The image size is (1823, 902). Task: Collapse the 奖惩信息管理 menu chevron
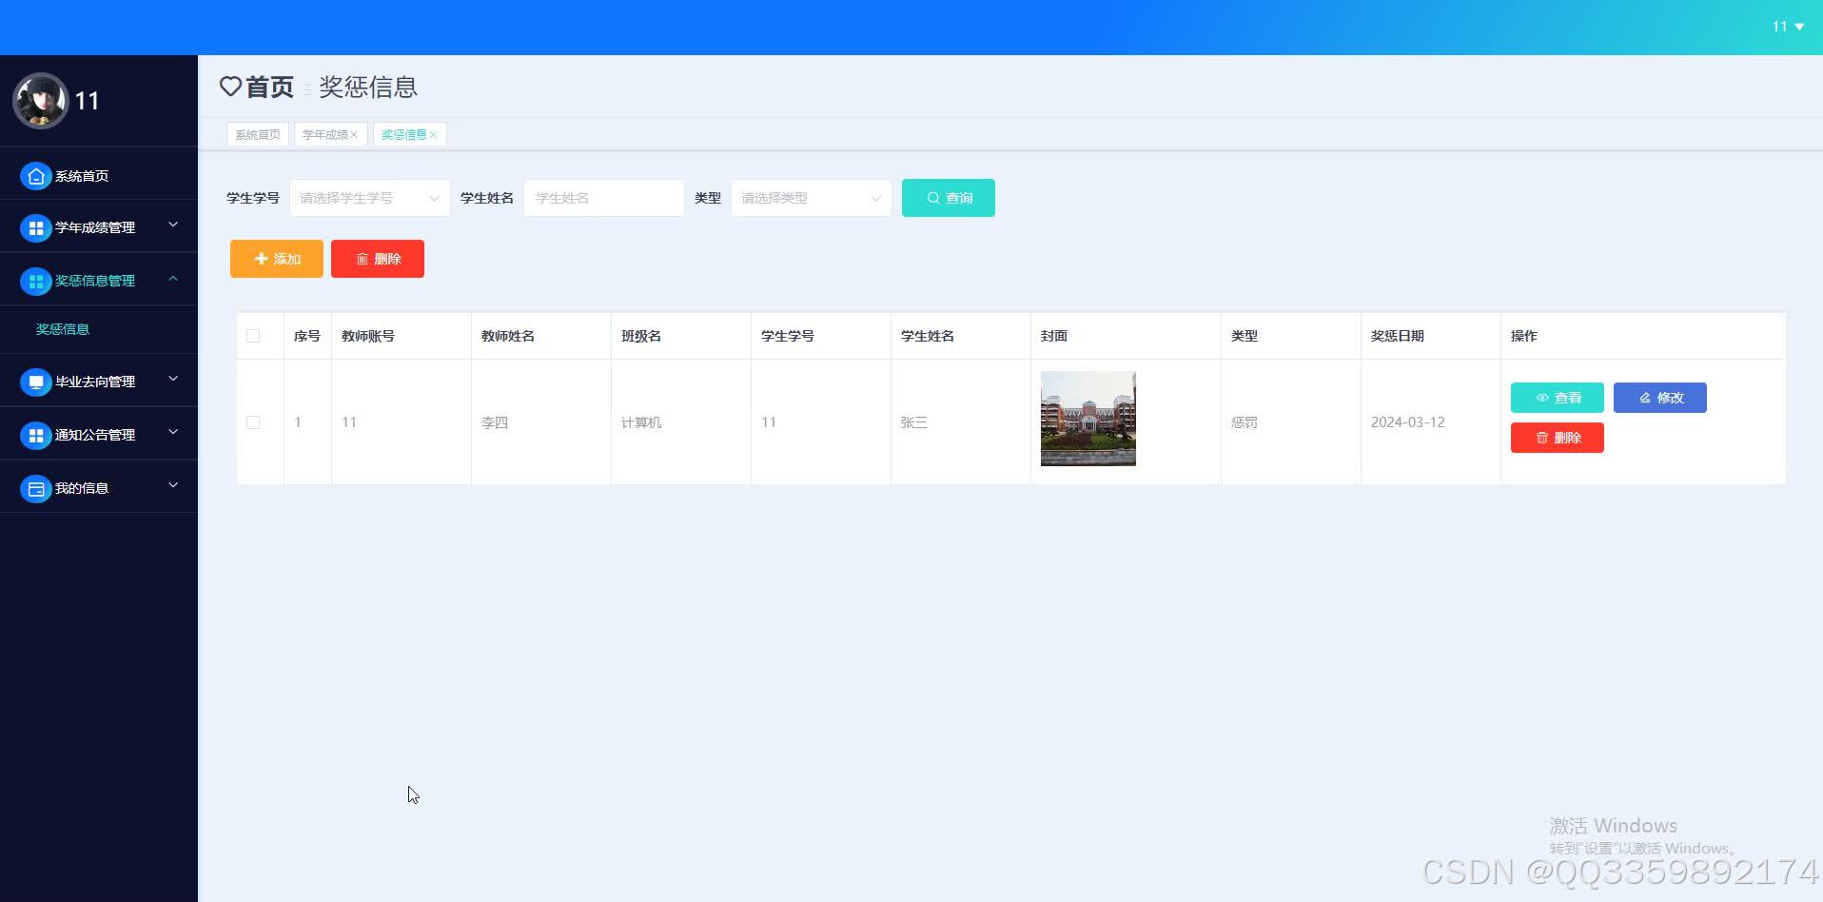point(173,279)
